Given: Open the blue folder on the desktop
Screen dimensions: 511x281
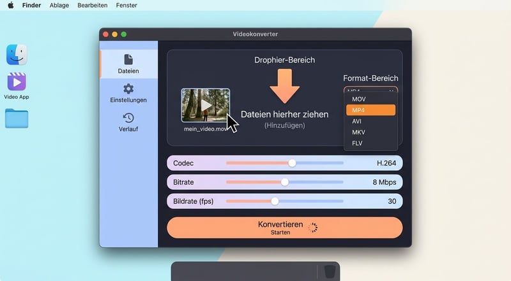Looking at the screenshot, I should click(x=17, y=119).
